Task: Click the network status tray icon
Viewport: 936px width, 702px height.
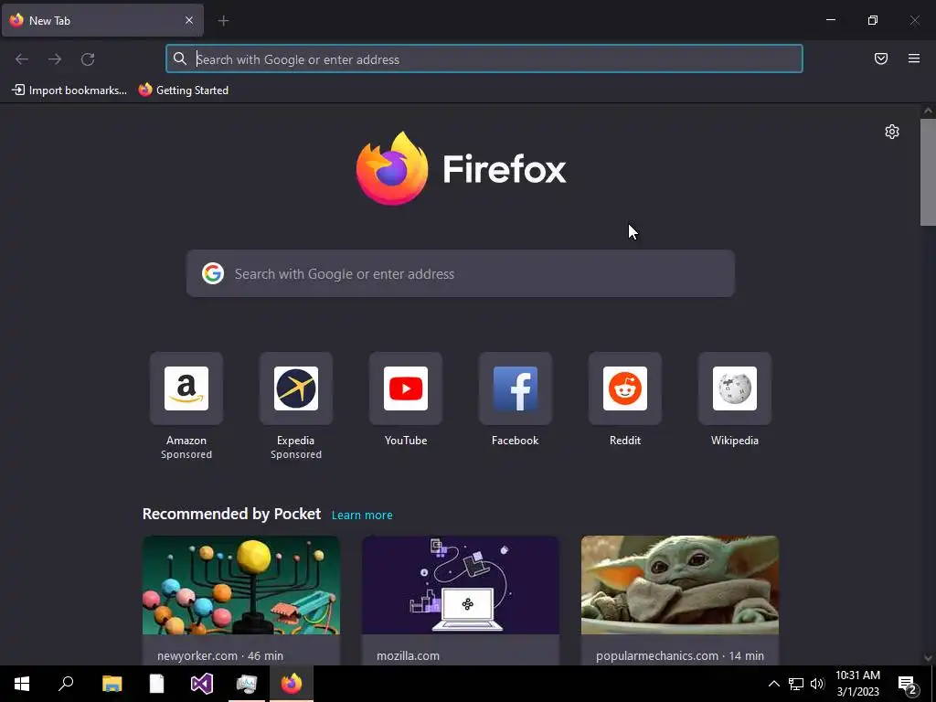Action: pos(796,684)
